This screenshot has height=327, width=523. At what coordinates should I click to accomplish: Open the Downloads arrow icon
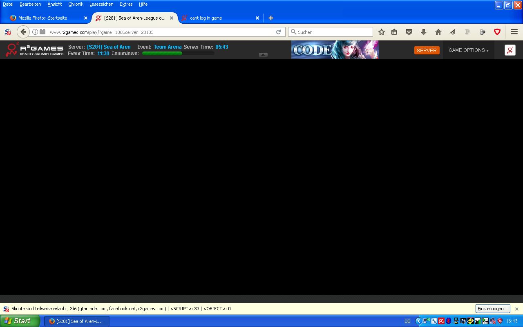point(423,32)
